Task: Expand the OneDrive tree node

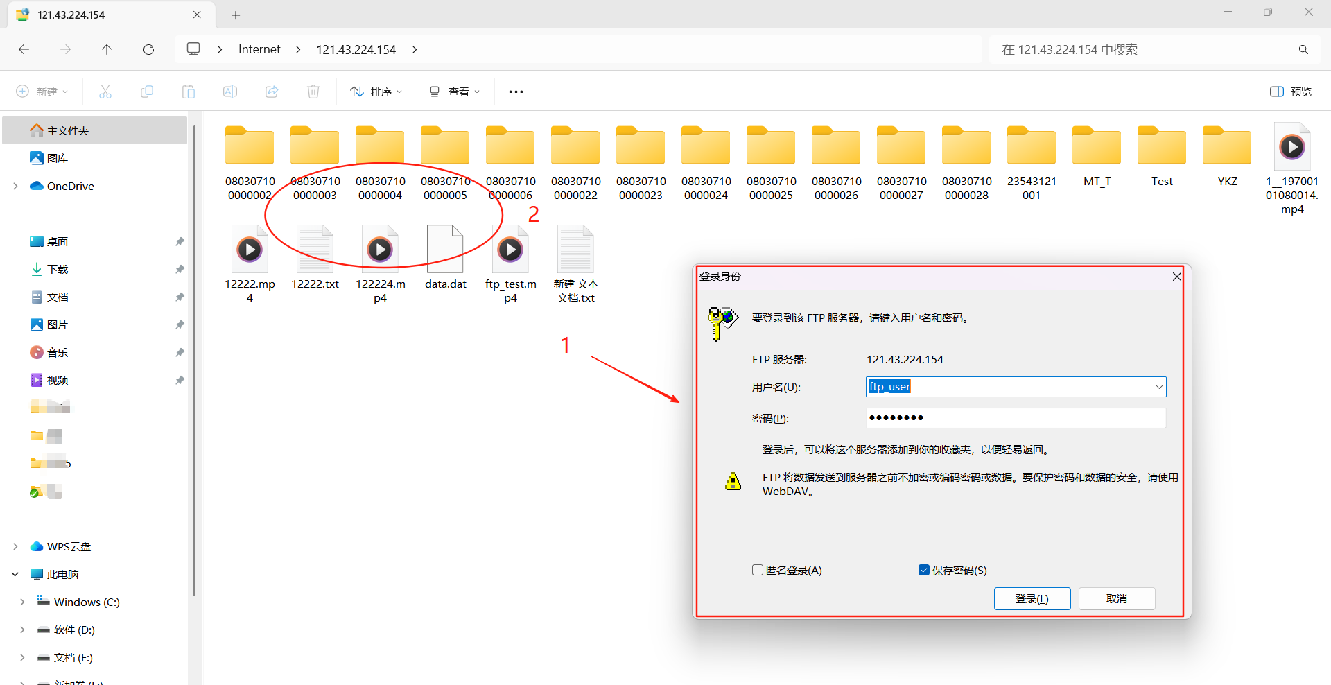Action: (x=15, y=186)
